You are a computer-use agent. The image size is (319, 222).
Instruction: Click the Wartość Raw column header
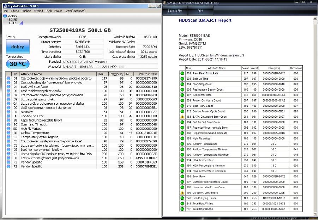(x=146, y=74)
